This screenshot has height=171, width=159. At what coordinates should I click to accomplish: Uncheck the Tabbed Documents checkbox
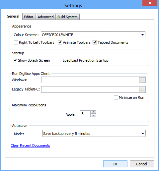click(x=95, y=42)
